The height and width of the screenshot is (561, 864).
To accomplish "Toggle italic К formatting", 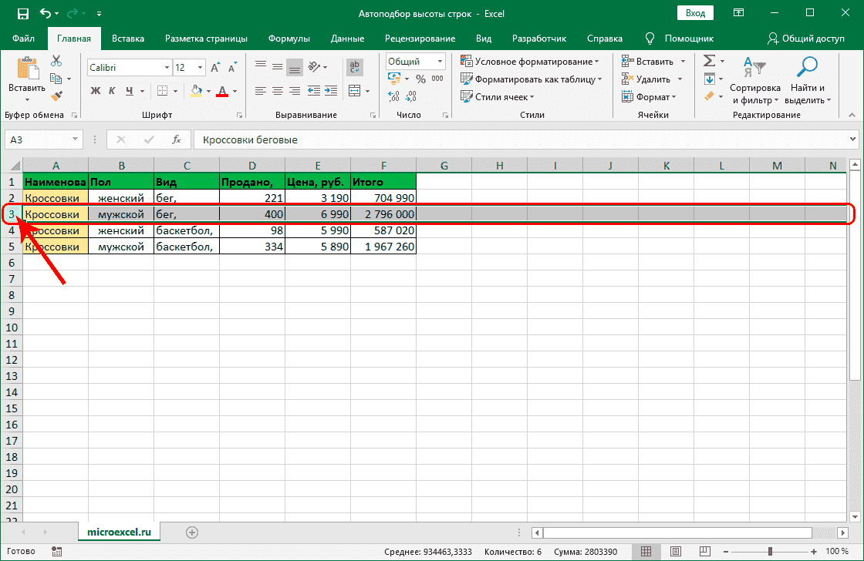I will click(113, 91).
